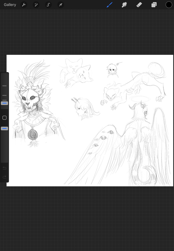
Task: Activate the Transform arrow tool
Action: pos(61,5)
